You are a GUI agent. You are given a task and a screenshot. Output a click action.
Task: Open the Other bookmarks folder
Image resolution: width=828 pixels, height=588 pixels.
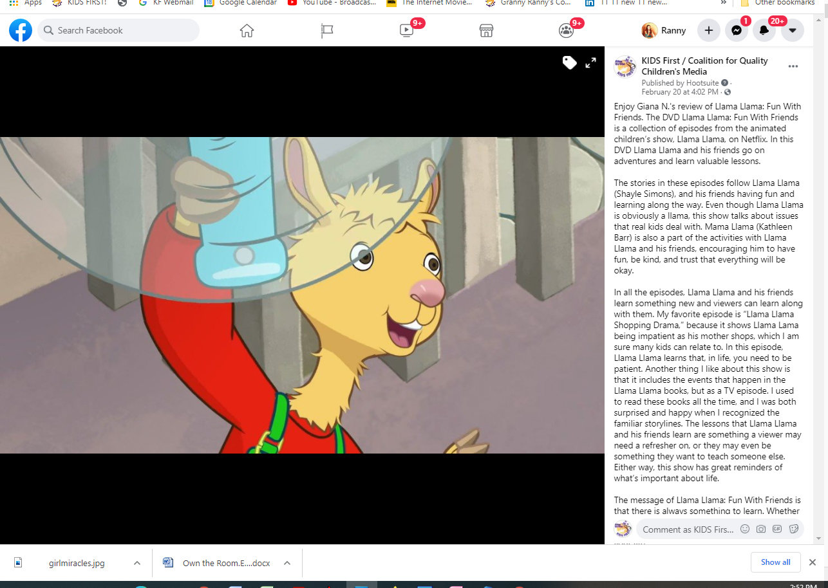click(777, 3)
